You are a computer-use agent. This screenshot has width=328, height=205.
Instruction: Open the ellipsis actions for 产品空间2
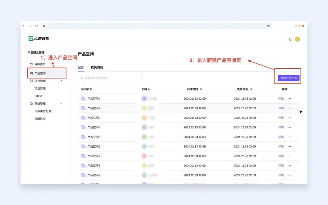coord(289,108)
